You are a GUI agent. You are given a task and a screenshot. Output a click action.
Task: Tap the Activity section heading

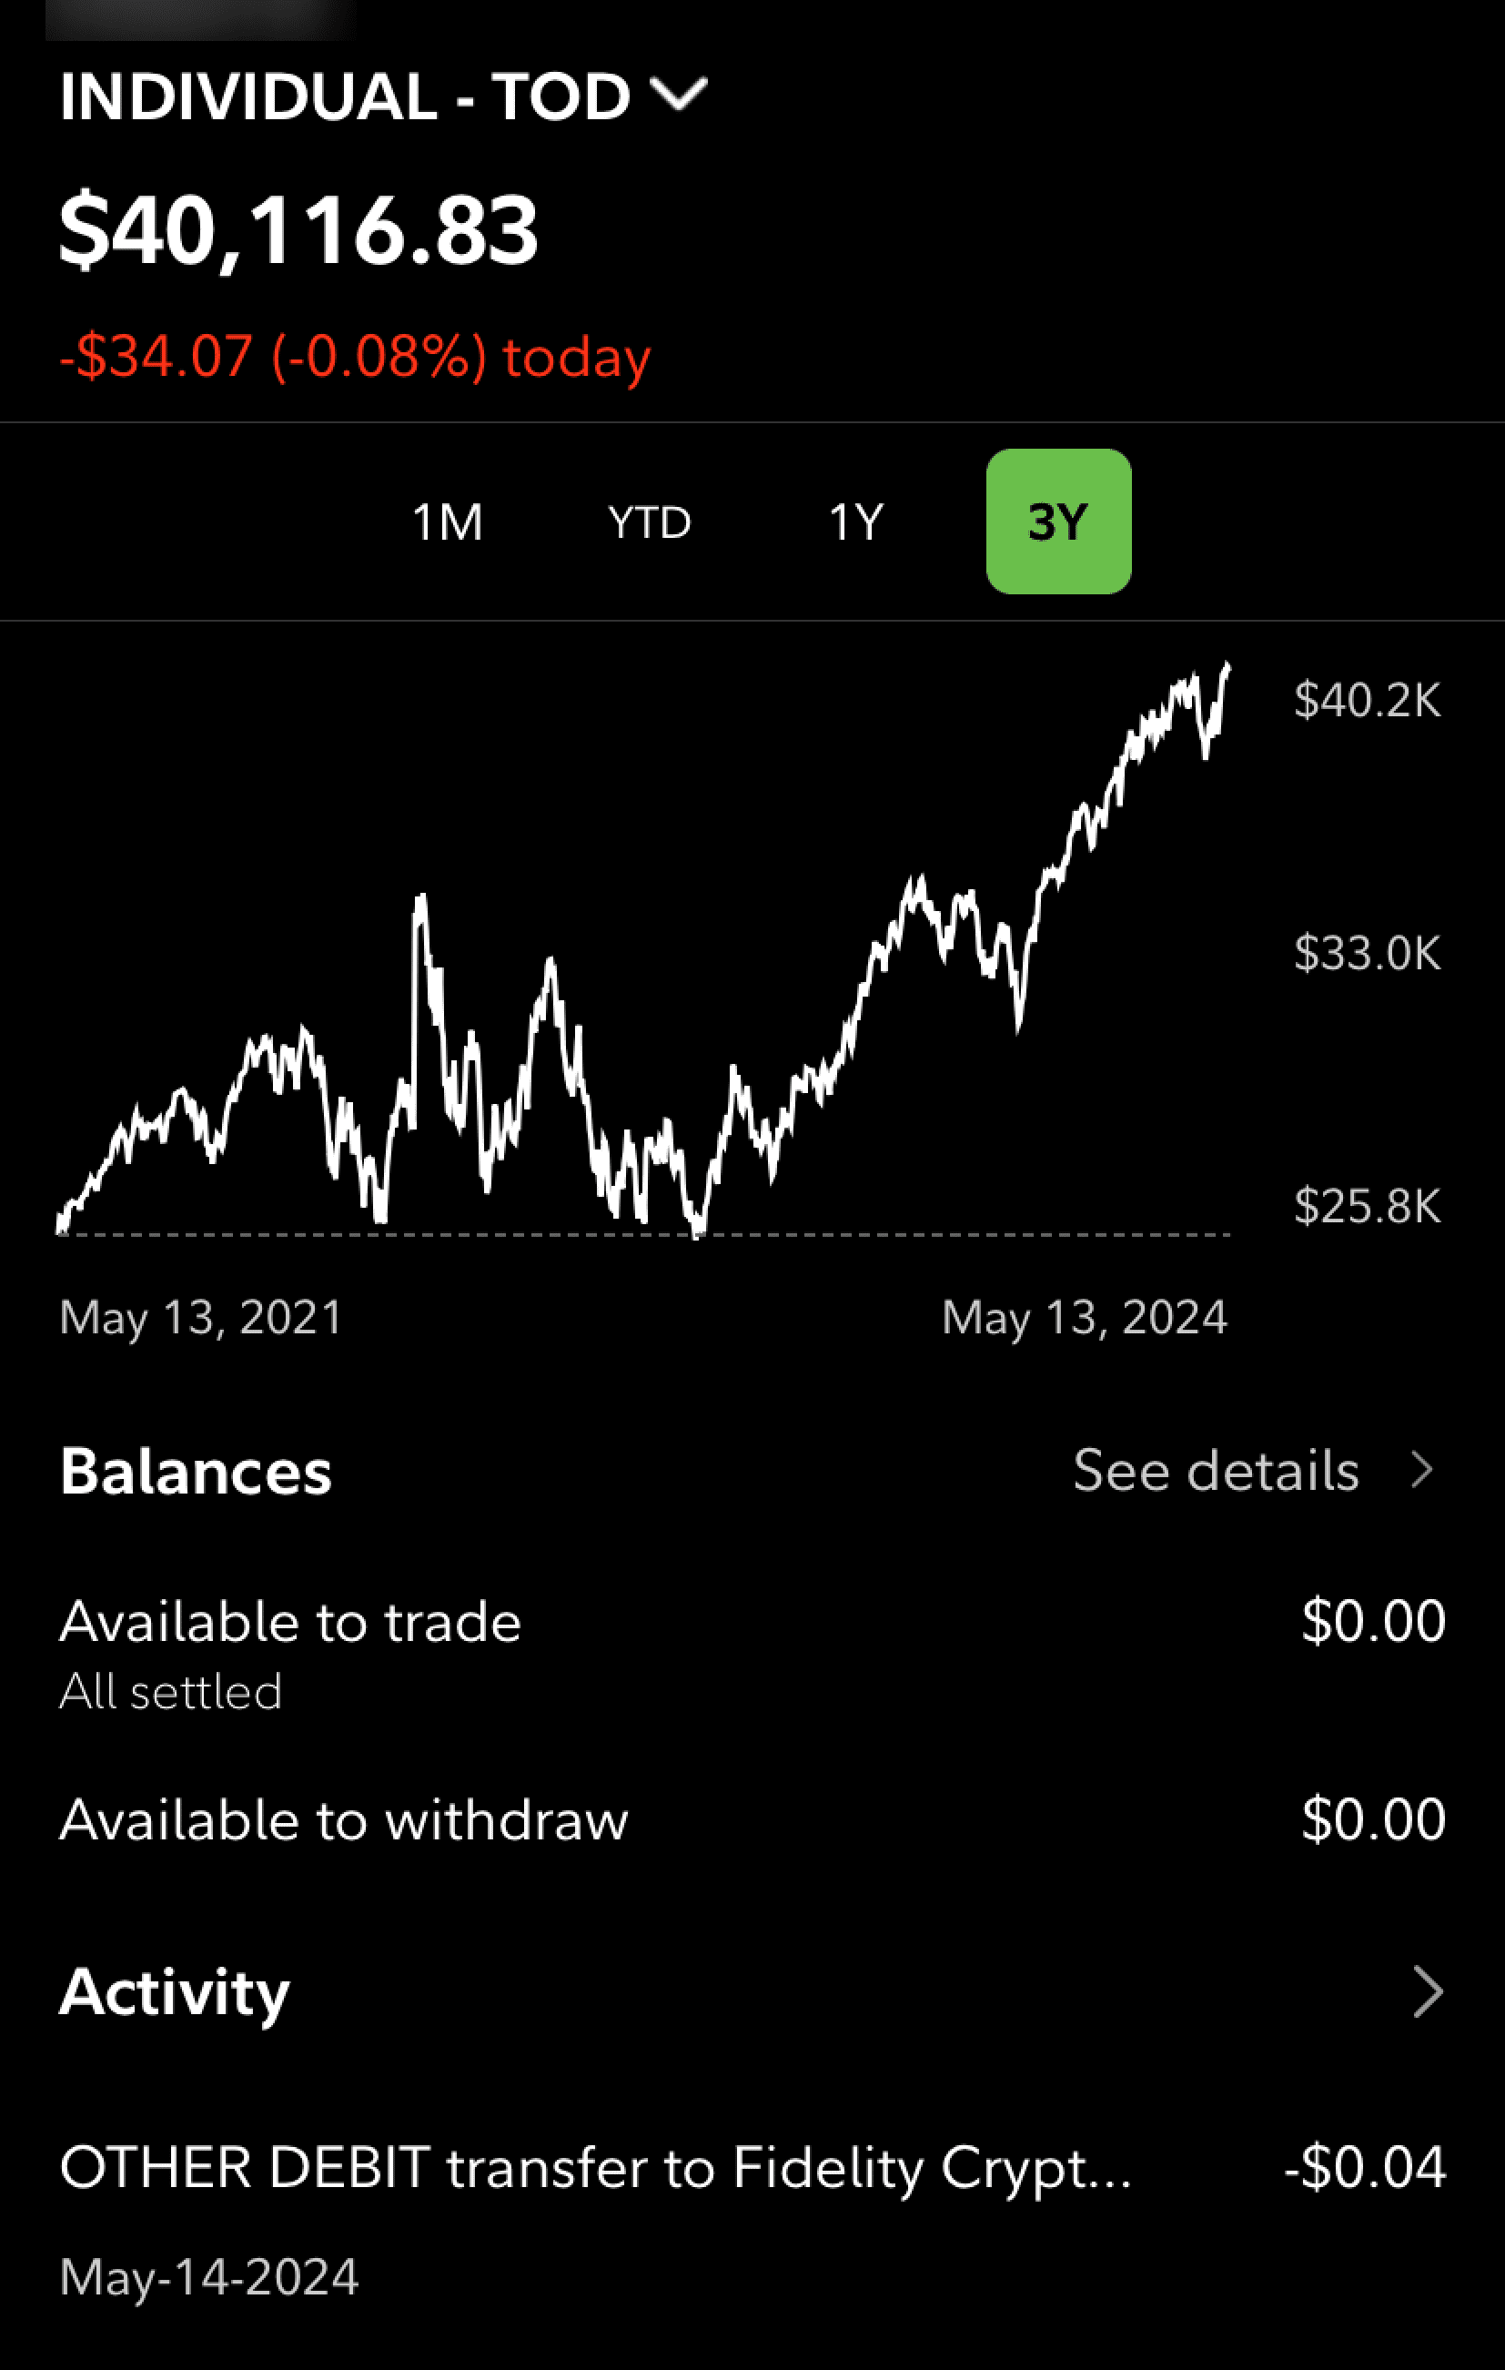point(175,1992)
